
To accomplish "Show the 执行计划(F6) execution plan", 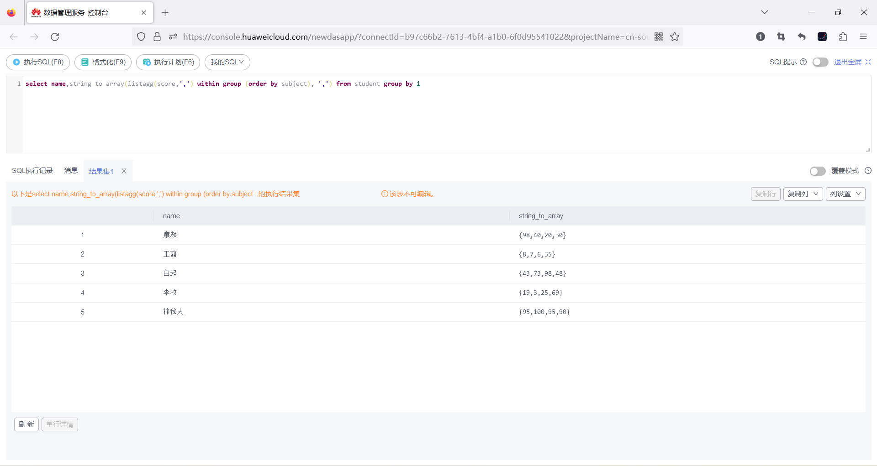I will click(168, 62).
